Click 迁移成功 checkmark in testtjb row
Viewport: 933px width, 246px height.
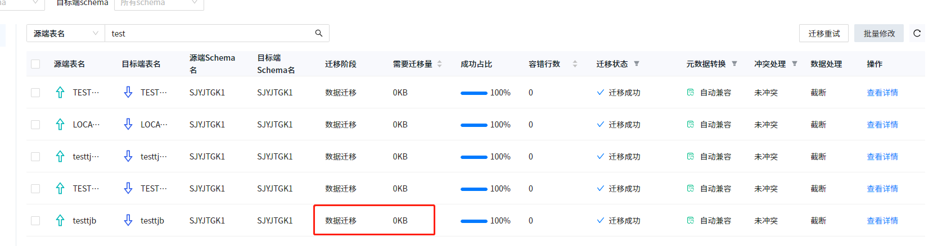(601, 220)
